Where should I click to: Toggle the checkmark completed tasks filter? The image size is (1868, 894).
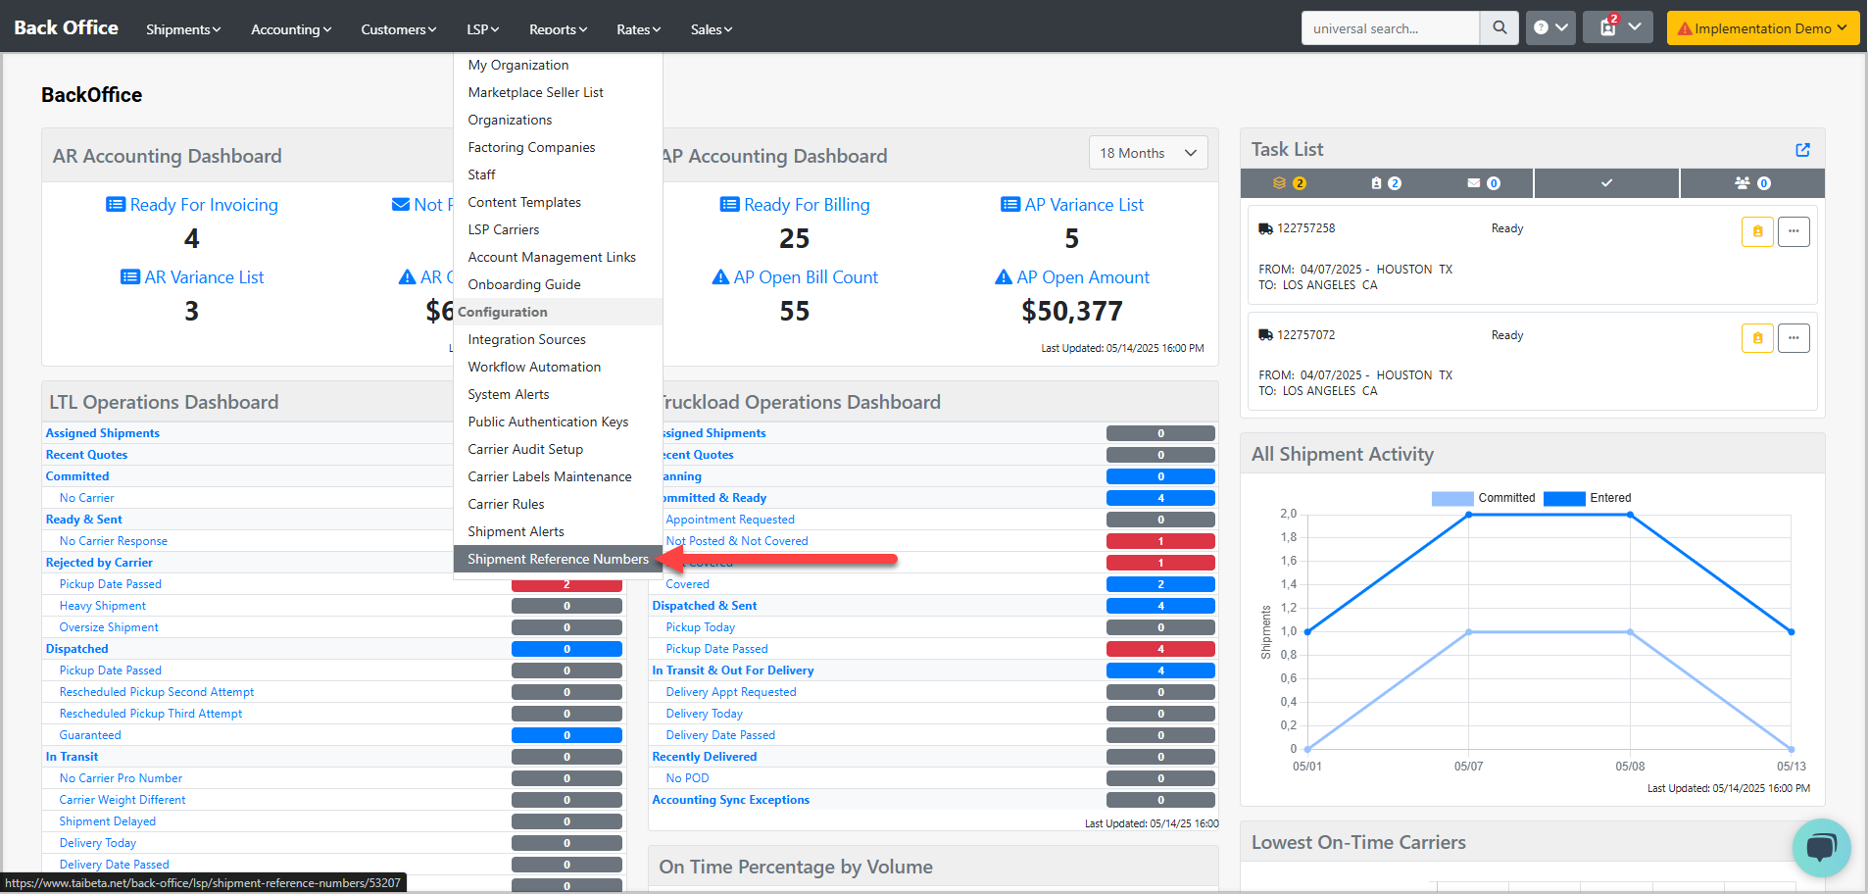tap(1606, 183)
